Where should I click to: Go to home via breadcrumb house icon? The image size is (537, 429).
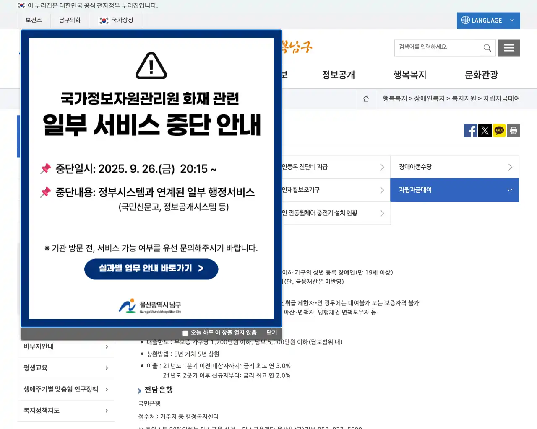[x=366, y=99]
